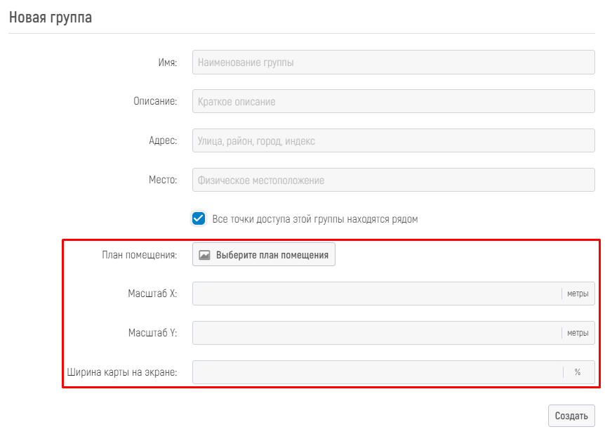
Task: Click the Новая группа heading
Action: pyautogui.click(x=51, y=17)
